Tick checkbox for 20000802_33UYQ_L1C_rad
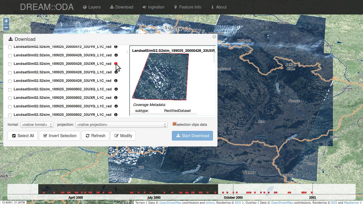This screenshot has width=363, height=204. 10,107
